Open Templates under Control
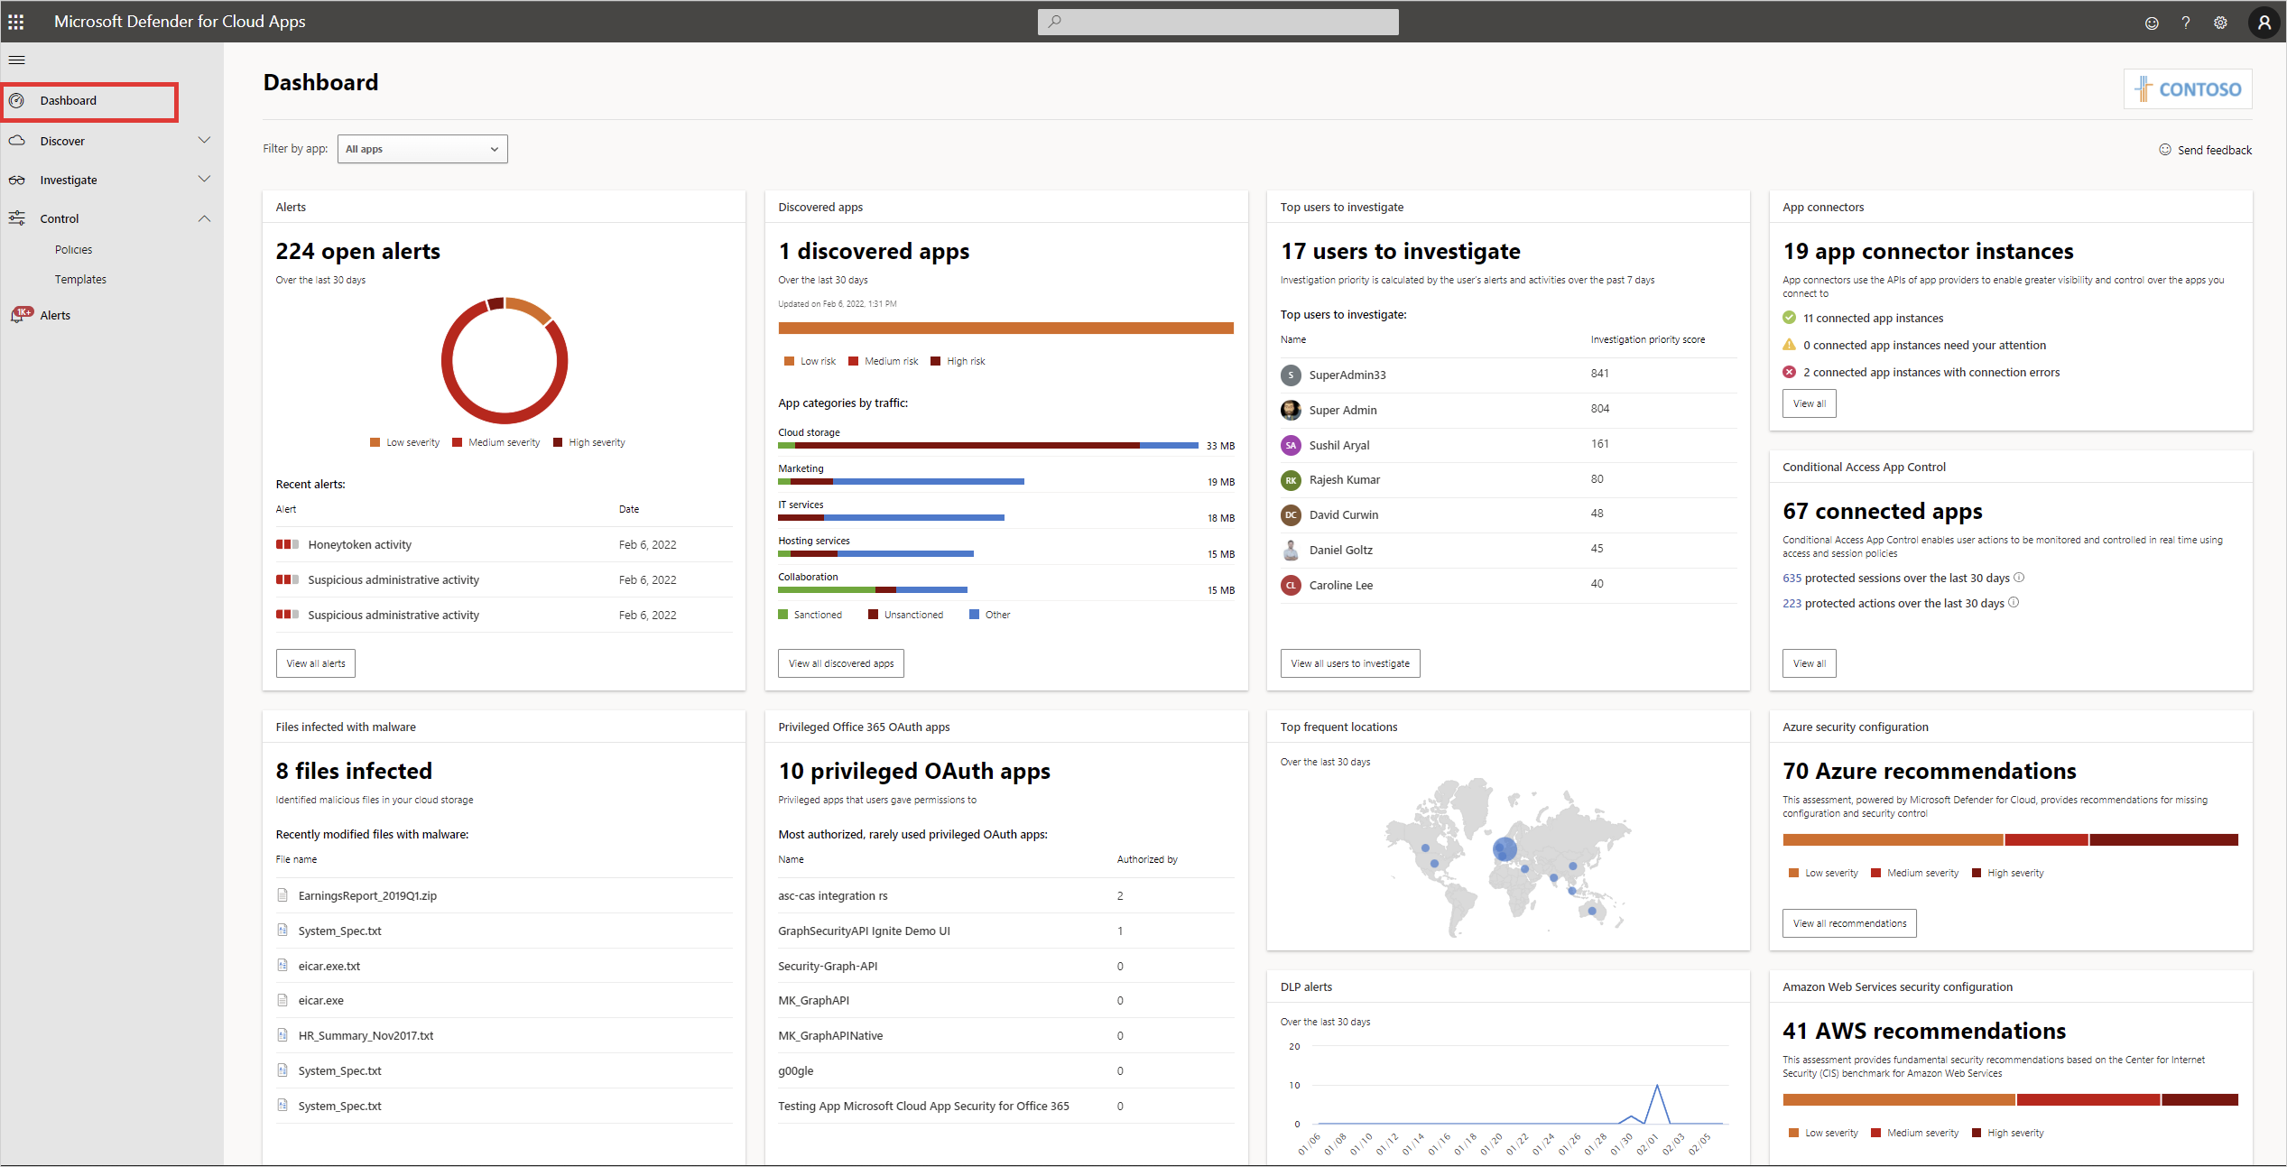 coord(80,280)
